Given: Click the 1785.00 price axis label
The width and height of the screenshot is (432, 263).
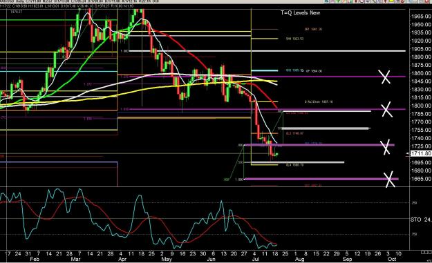Looking at the screenshot, I should coord(420,114).
